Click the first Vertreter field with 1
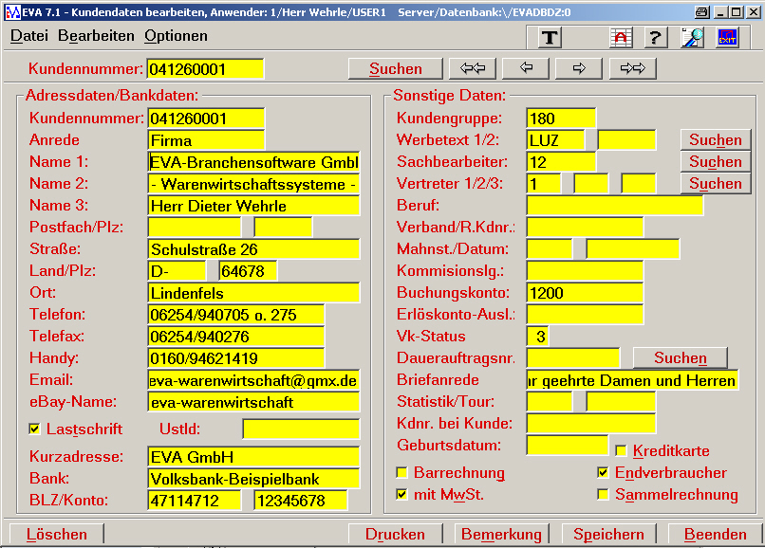The image size is (765, 548). (x=544, y=184)
